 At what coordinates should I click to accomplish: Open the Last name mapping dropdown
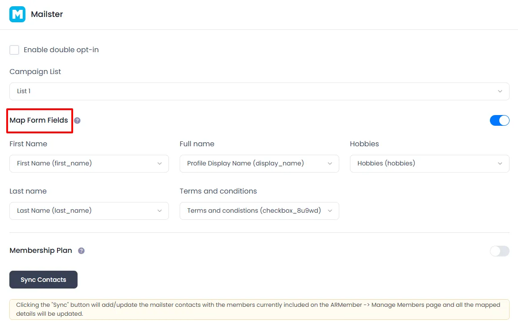(x=89, y=210)
